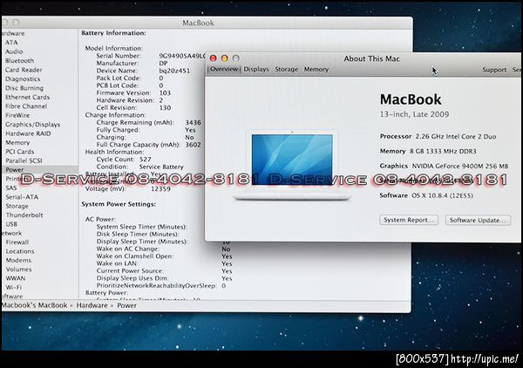Click the OS X 10.8.4 software version text

pos(442,195)
